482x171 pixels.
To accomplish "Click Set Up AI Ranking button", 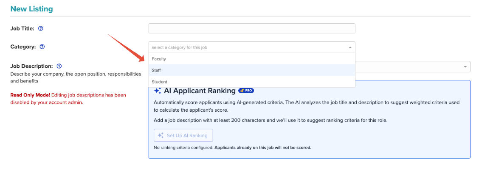I will (x=183, y=135).
